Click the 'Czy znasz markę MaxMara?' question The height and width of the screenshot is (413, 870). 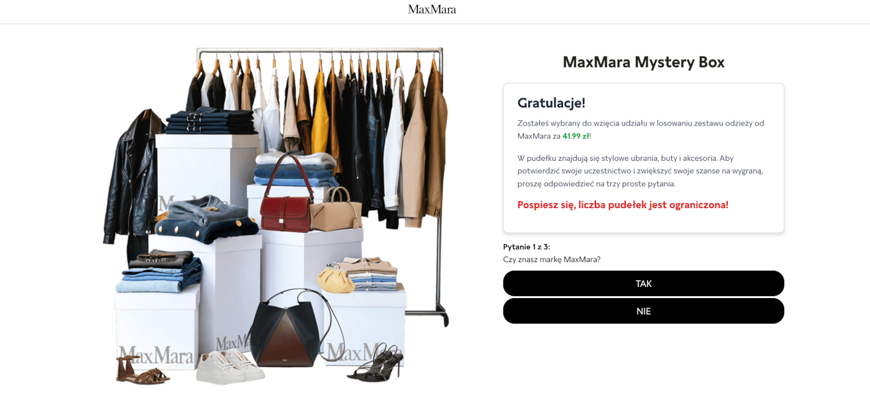coord(552,260)
